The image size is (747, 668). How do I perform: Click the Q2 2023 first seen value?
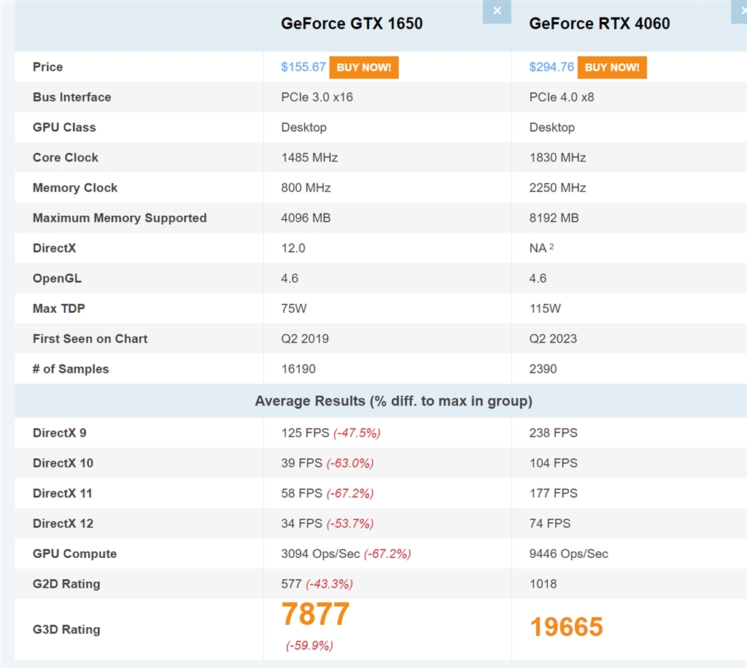(x=553, y=338)
